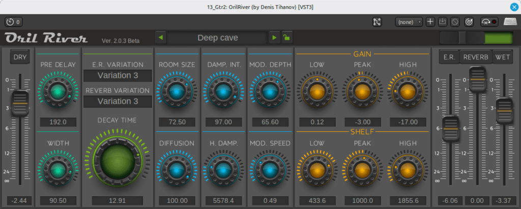The height and width of the screenshot is (209, 521).
Task: Click the save preset icon
Action: [x=443, y=22]
